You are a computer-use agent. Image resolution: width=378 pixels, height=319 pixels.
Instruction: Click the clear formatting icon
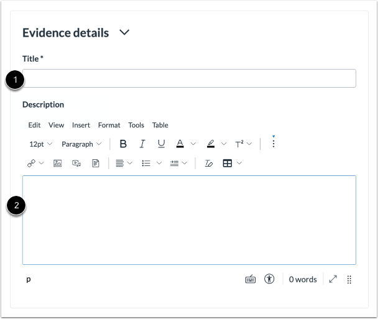208,164
